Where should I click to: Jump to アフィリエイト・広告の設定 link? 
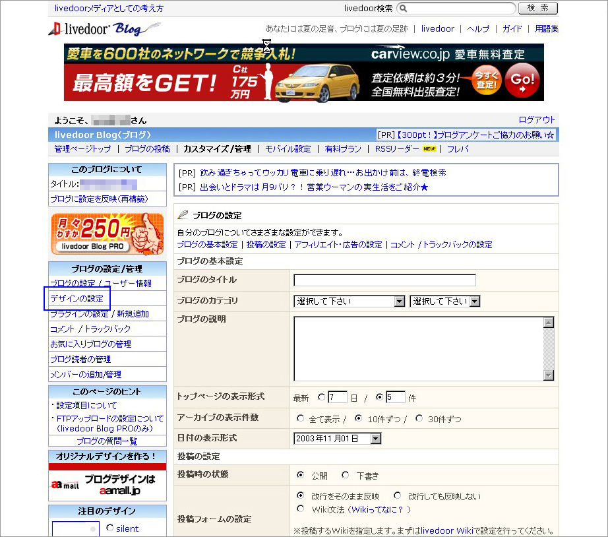click(338, 245)
